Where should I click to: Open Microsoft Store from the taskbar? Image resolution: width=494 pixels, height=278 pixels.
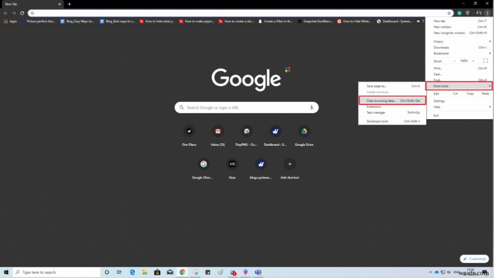pos(157,272)
